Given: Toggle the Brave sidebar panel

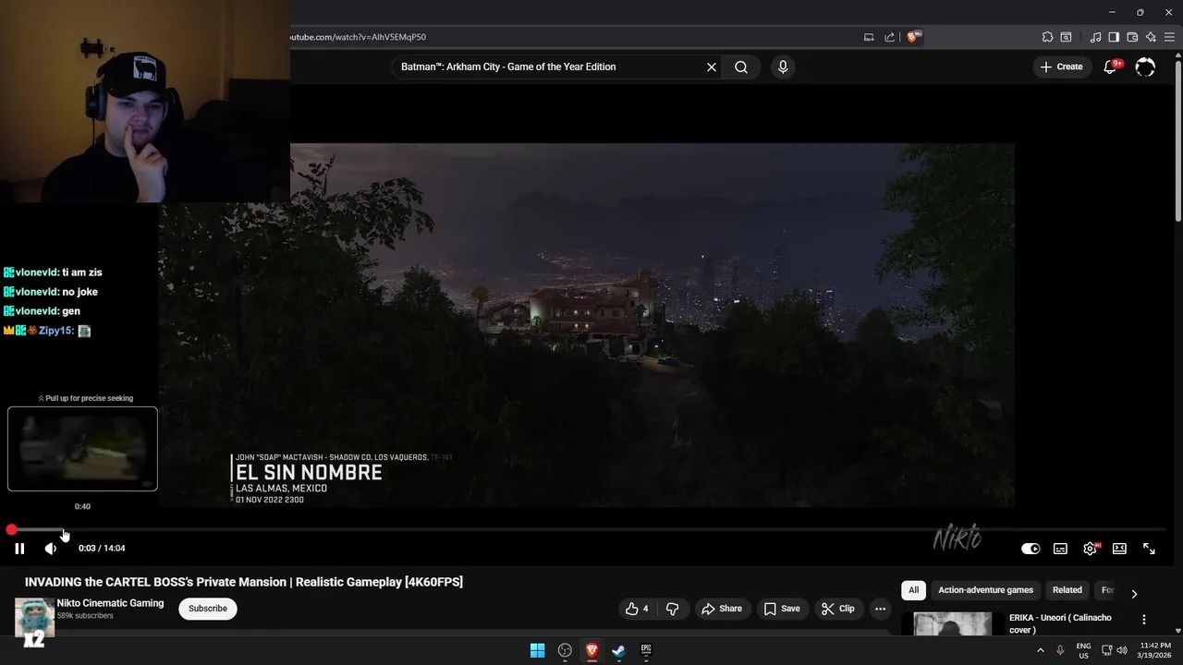Looking at the screenshot, I should [x=1114, y=37].
